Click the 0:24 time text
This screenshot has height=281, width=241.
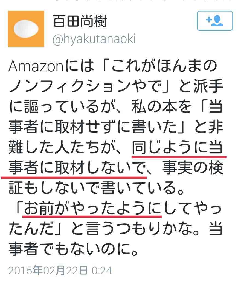point(102,271)
